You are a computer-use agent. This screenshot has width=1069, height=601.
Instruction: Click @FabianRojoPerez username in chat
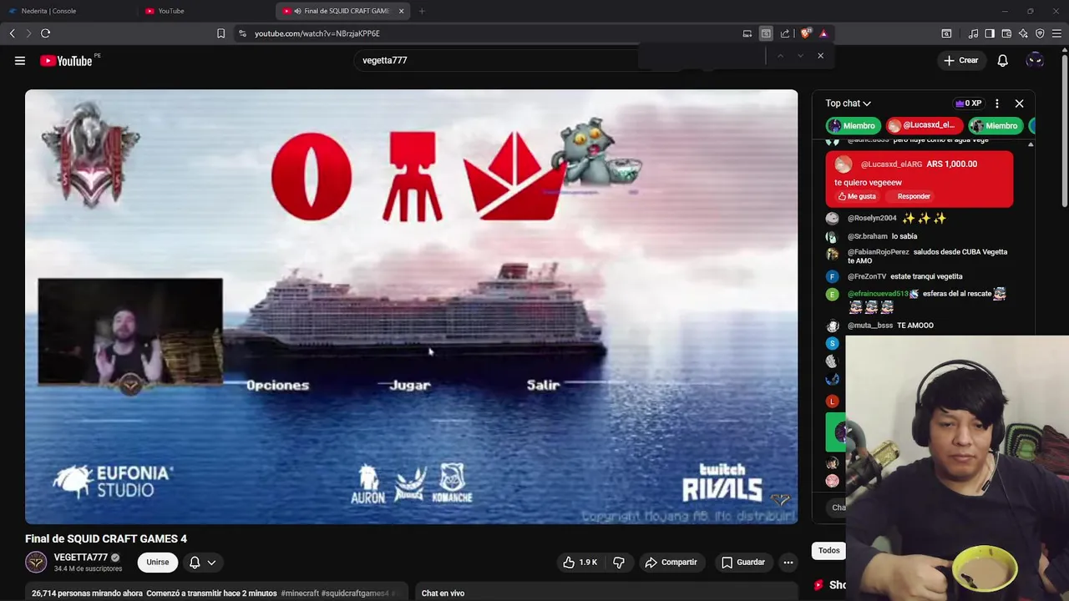[878, 252]
